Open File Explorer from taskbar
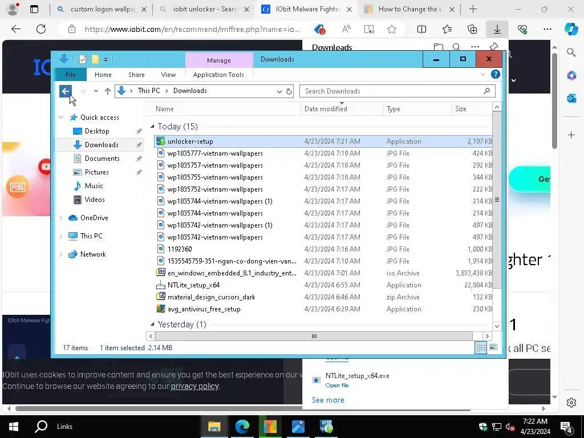The width and height of the screenshot is (584, 438). pos(214,427)
